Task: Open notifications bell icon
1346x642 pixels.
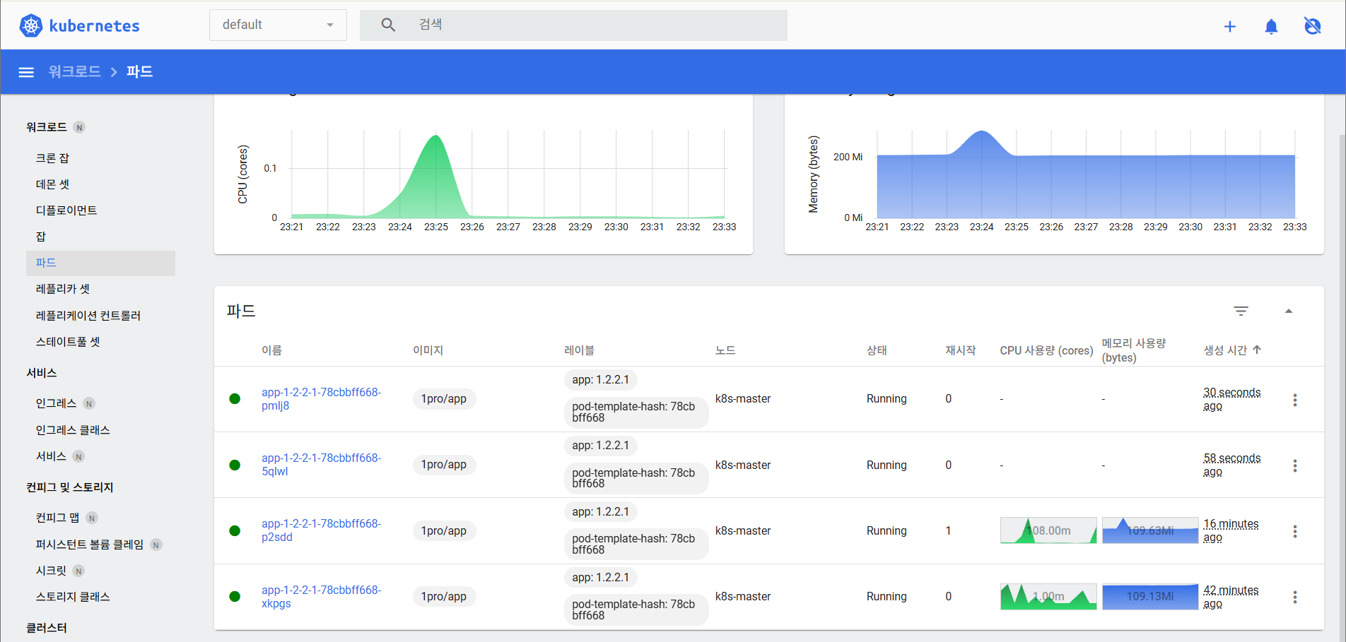Action: pos(1271,26)
